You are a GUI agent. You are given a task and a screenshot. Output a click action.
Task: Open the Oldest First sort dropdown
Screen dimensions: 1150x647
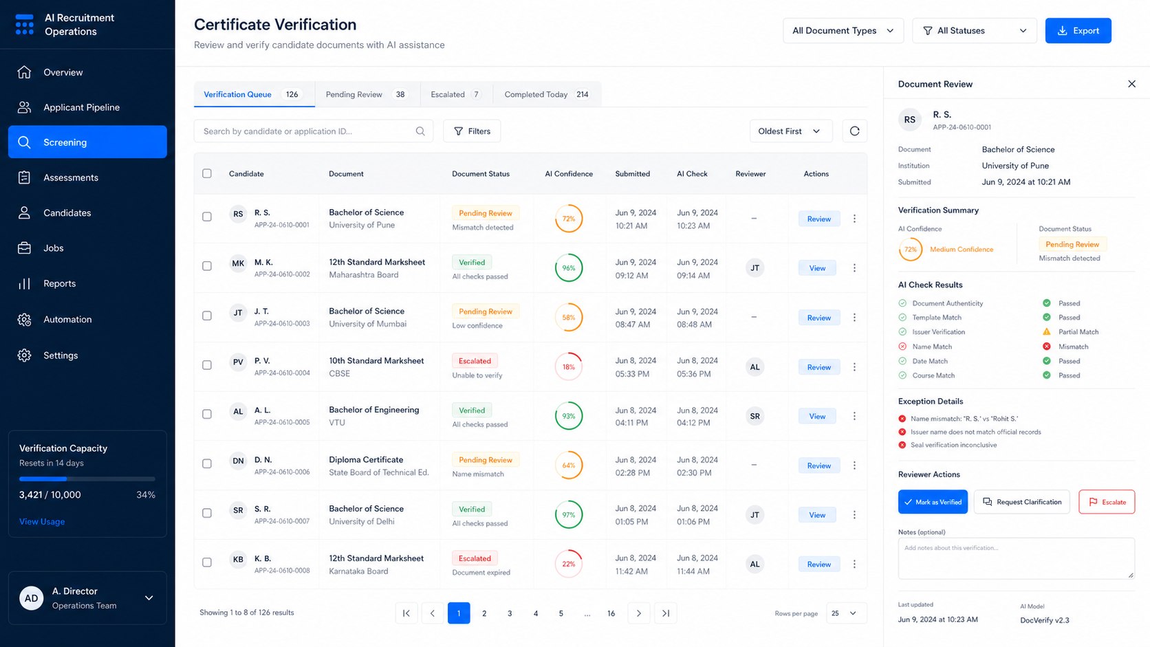[791, 131]
